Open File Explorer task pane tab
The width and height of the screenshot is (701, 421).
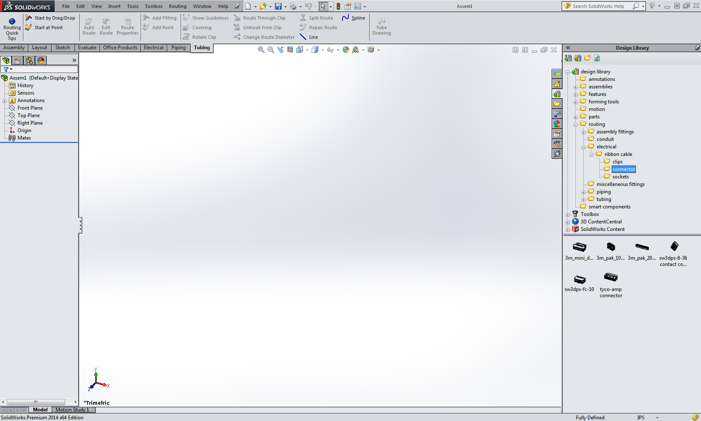click(x=557, y=104)
